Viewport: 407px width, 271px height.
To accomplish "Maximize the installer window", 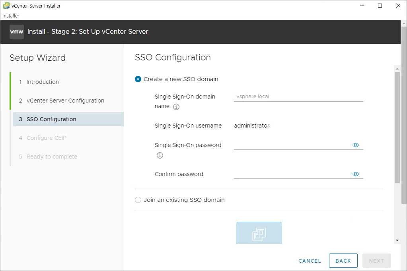I will tap(380, 6).
